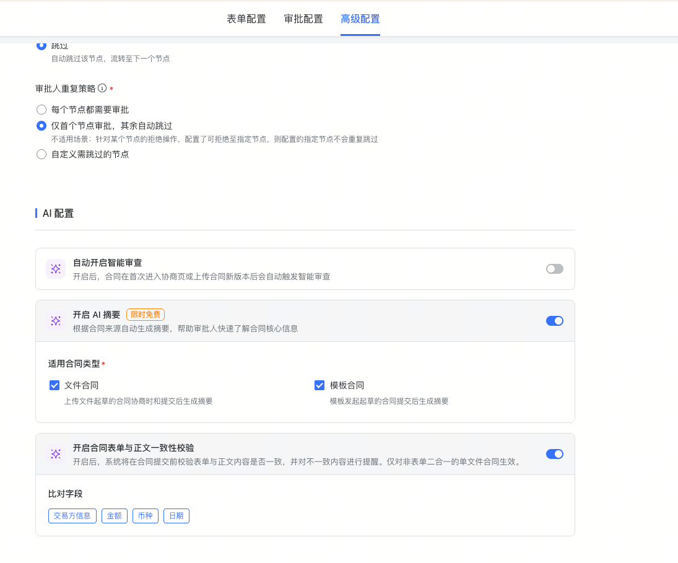678x563 pixels.
Task: Select 自定义需跳过的节点 radio option
Action: click(41, 154)
